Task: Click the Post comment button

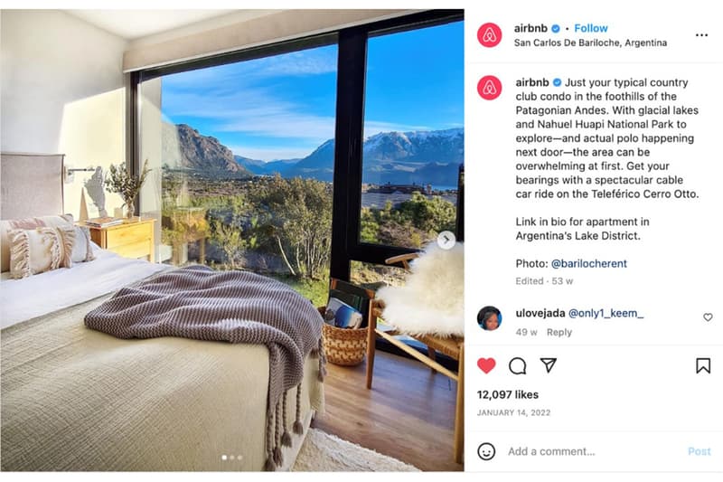Action: click(699, 451)
